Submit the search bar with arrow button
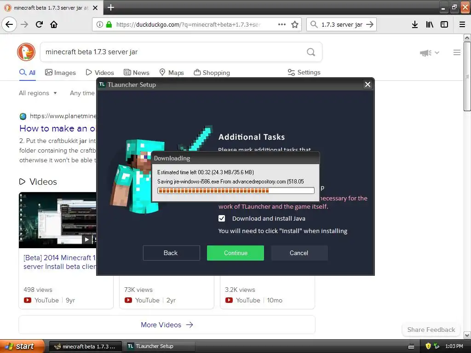Viewport: 471px width, 353px height. [x=370, y=24]
